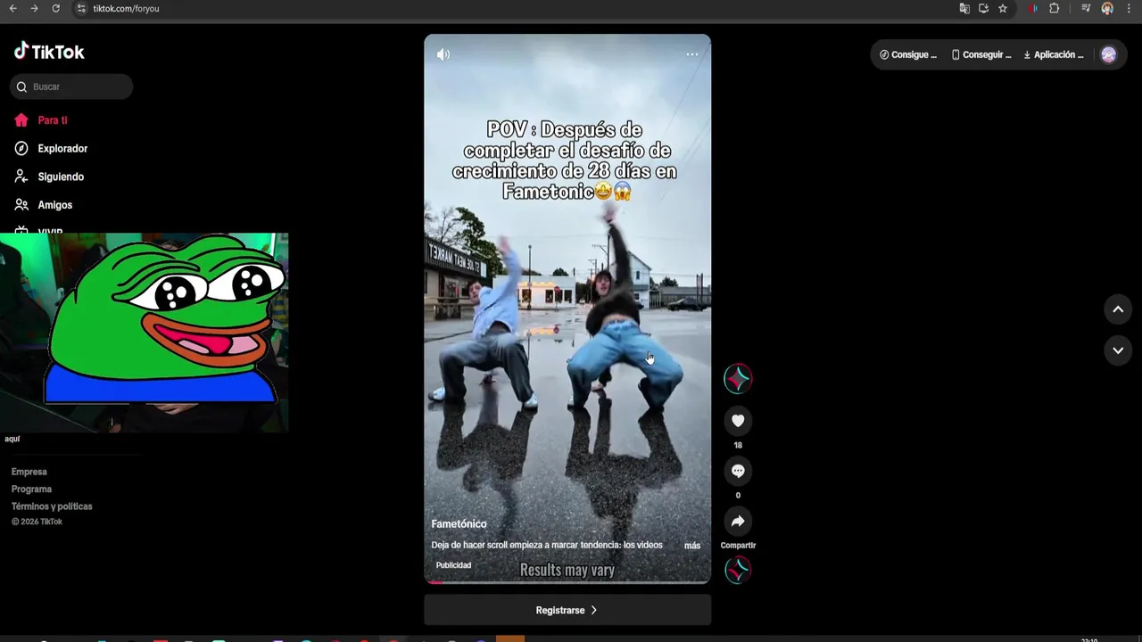Click the '© 2026 TikTok' footer text

(x=37, y=522)
